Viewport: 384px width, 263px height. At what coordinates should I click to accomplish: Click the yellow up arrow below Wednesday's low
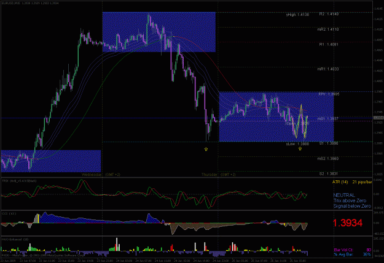pyautogui.click(x=206, y=149)
